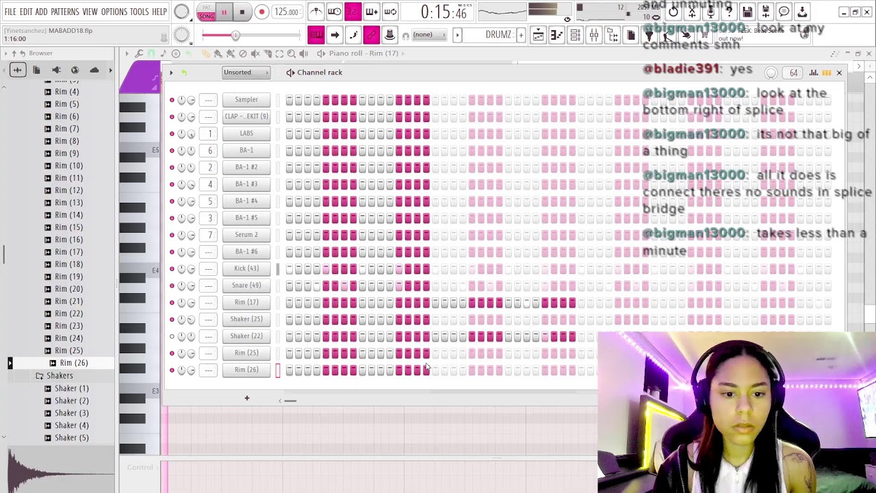Viewport: 876px width, 493px height.
Task: Open the EDIT menu
Action: 26,12
